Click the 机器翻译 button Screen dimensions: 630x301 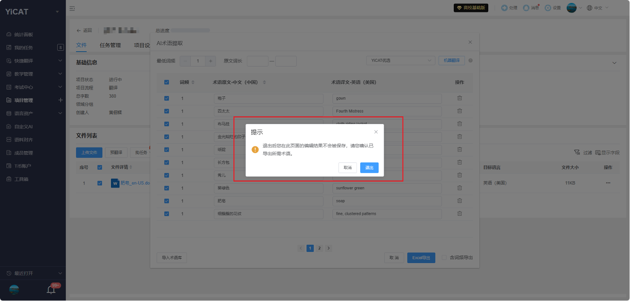(x=452, y=61)
